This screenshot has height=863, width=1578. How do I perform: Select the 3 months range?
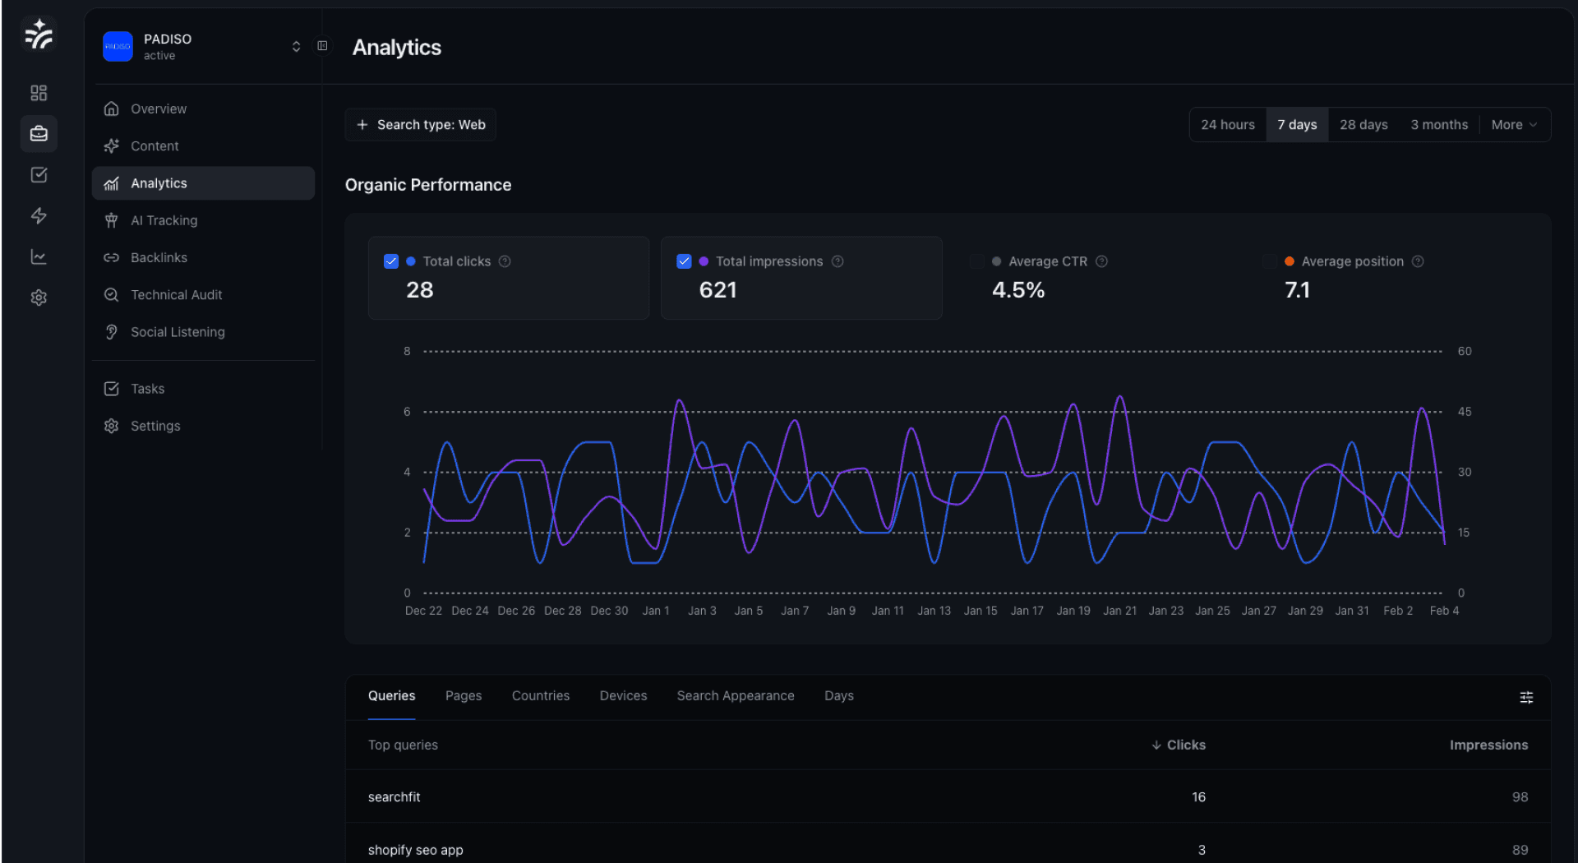point(1439,125)
